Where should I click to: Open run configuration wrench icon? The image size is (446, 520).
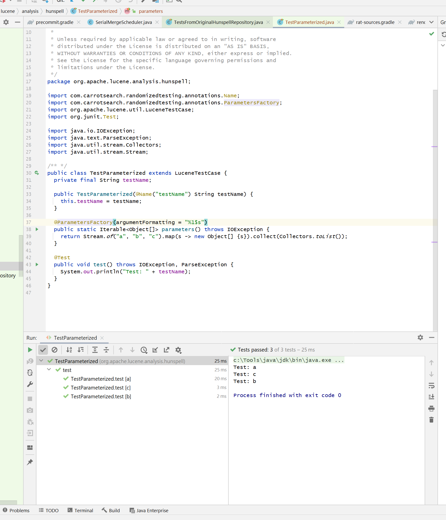(30, 384)
